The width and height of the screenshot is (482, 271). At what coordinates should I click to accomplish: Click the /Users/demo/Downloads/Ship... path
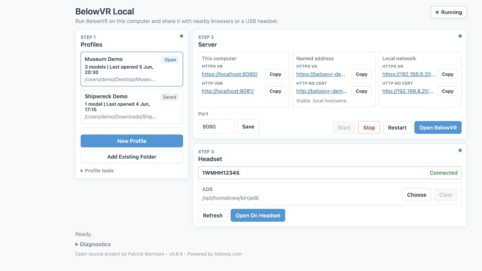pyautogui.click(x=120, y=116)
